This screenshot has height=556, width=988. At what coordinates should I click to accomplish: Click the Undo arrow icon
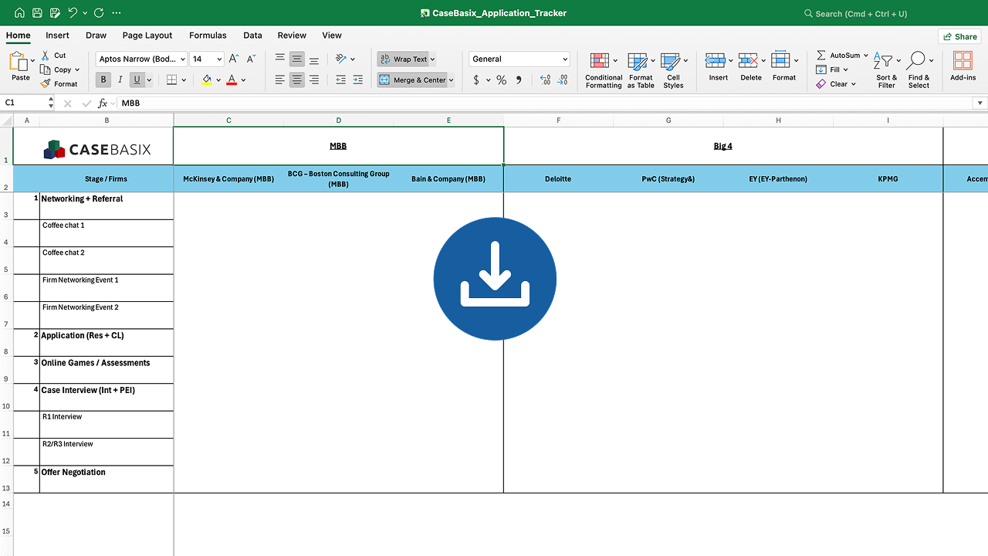[x=73, y=13]
